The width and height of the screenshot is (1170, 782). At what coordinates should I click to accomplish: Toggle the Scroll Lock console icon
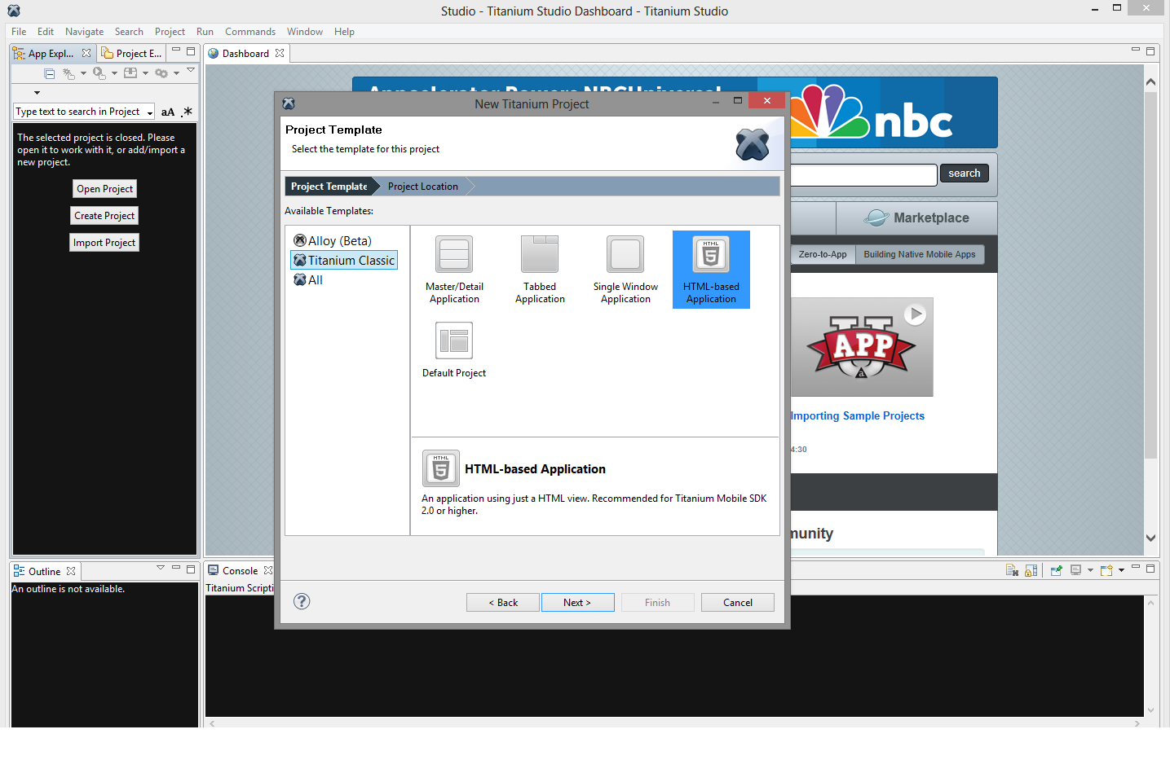pyautogui.click(x=1031, y=570)
